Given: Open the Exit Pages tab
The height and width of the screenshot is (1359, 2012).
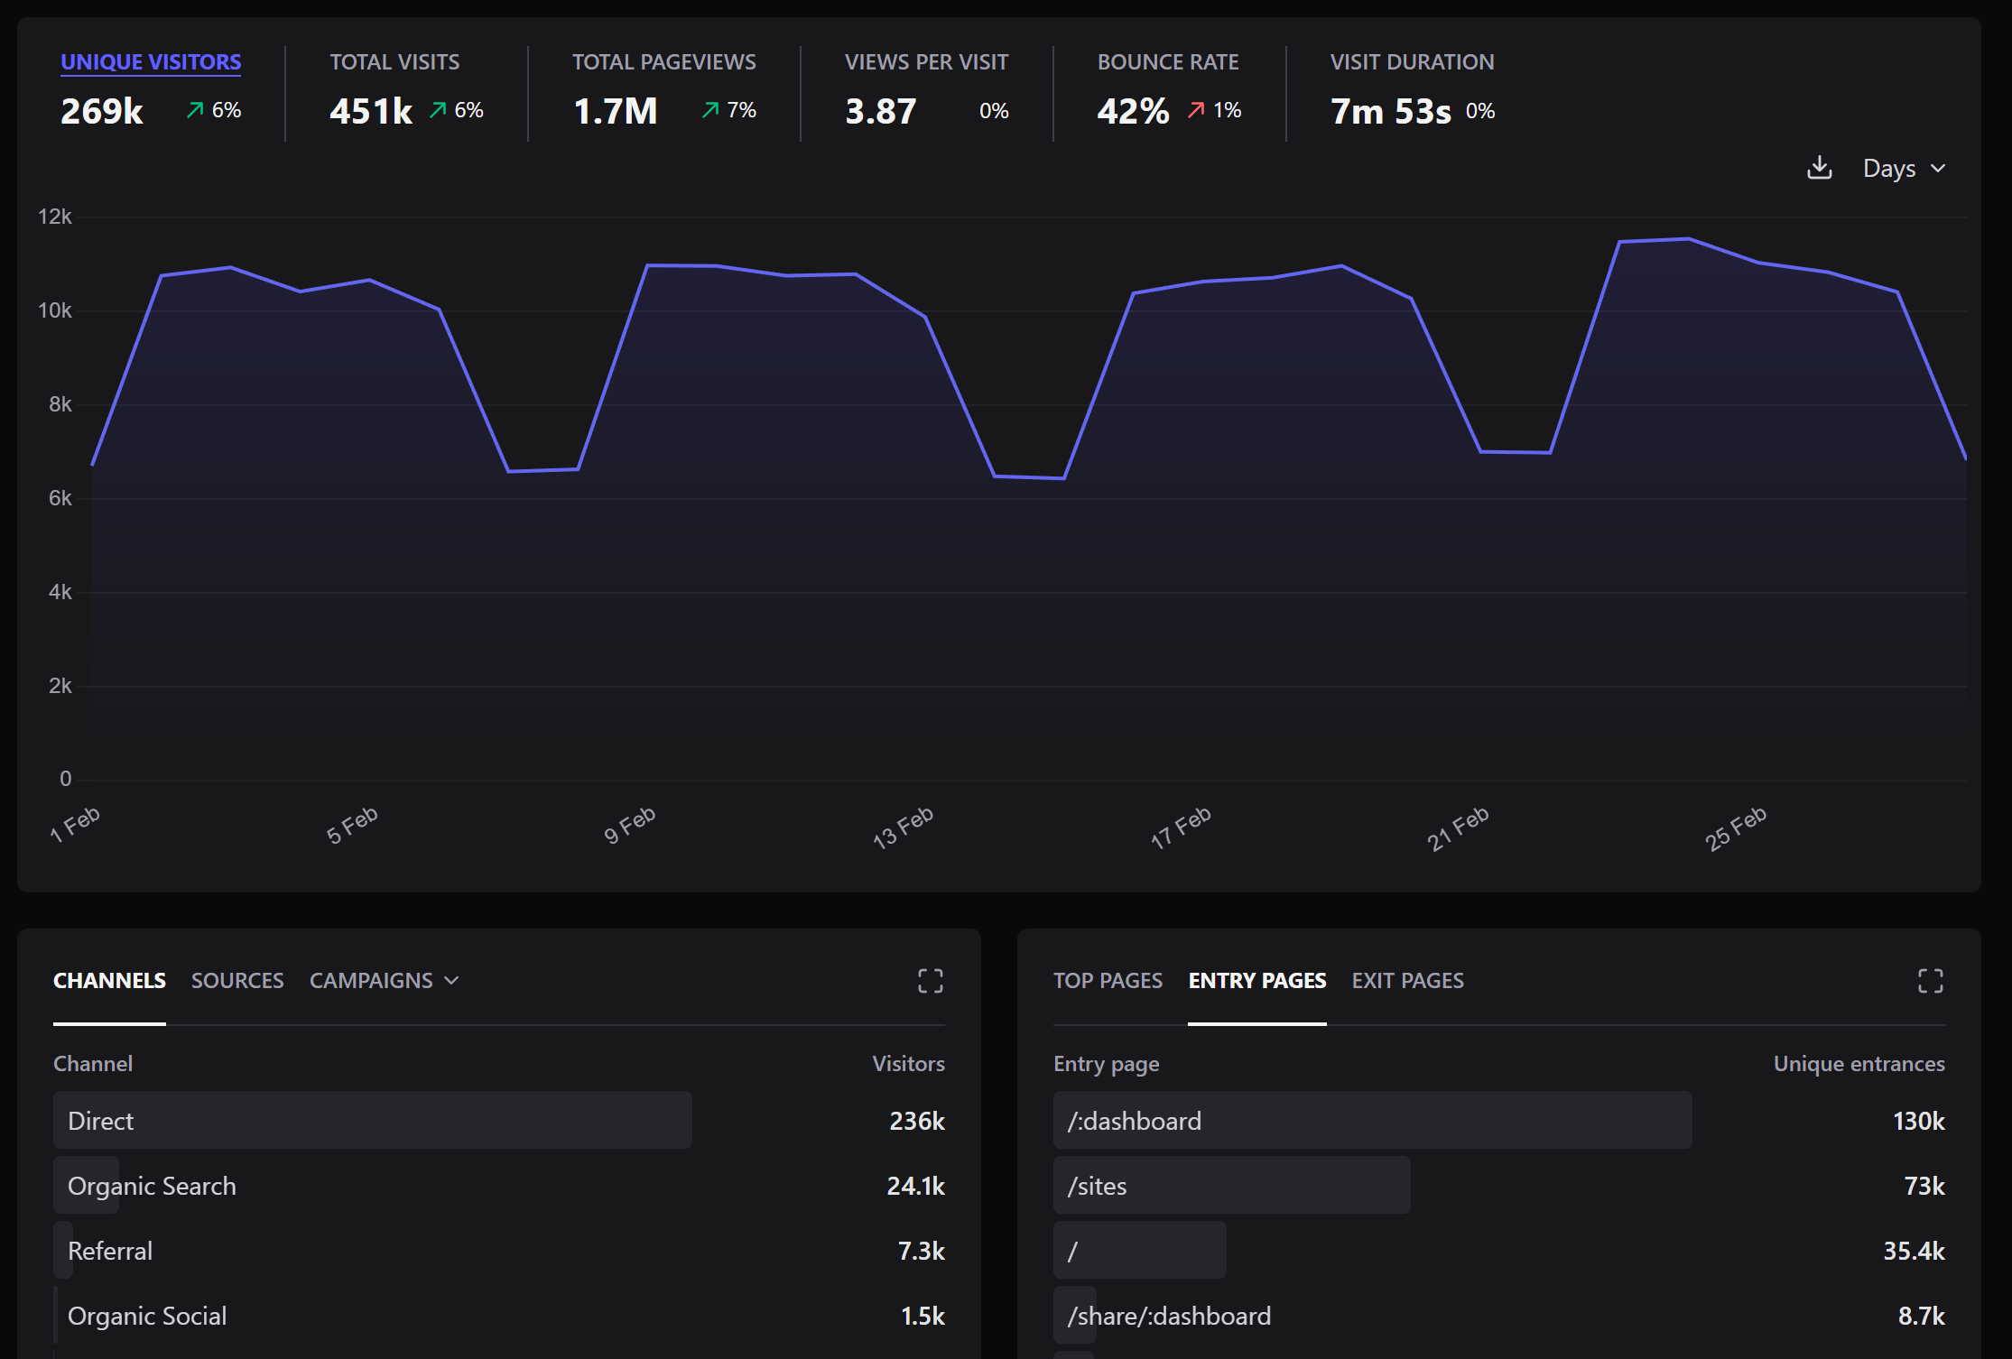Looking at the screenshot, I should (x=1408, y=980).
